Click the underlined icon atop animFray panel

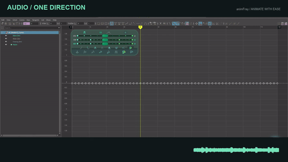(84, 32)
